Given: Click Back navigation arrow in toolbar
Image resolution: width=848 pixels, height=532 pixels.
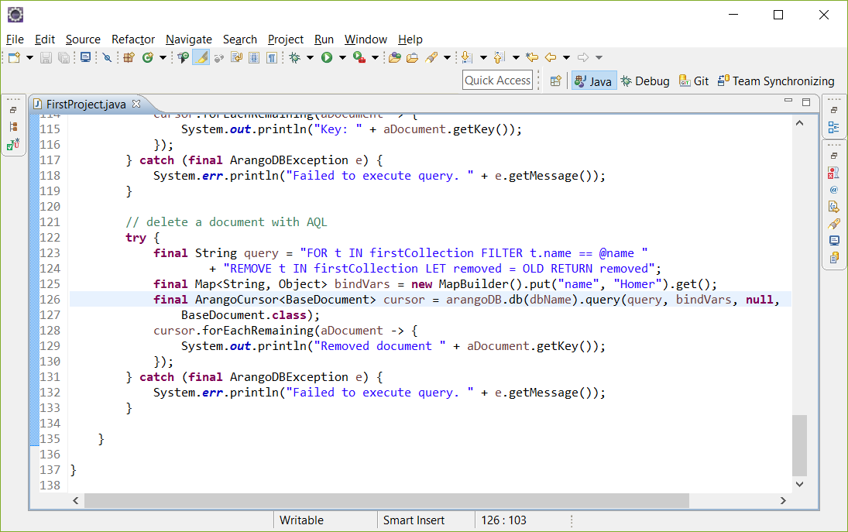Looking at the screenshot, I should pos(551,57).
